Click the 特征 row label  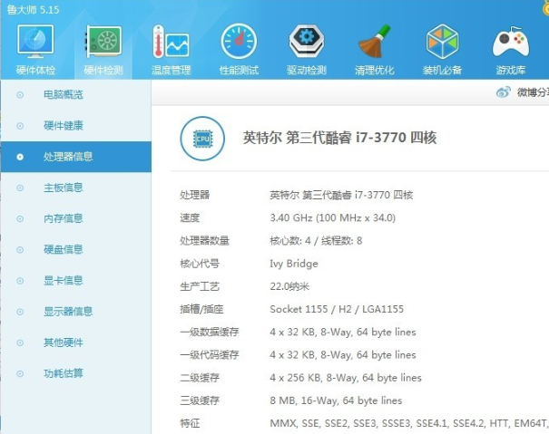[190, 423]
